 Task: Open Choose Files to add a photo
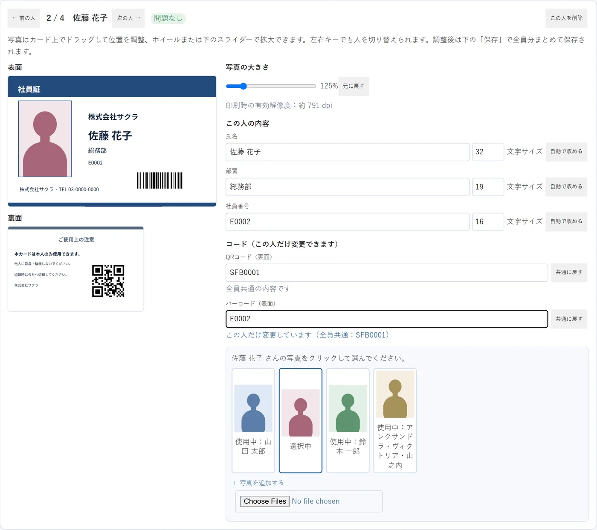265,501
